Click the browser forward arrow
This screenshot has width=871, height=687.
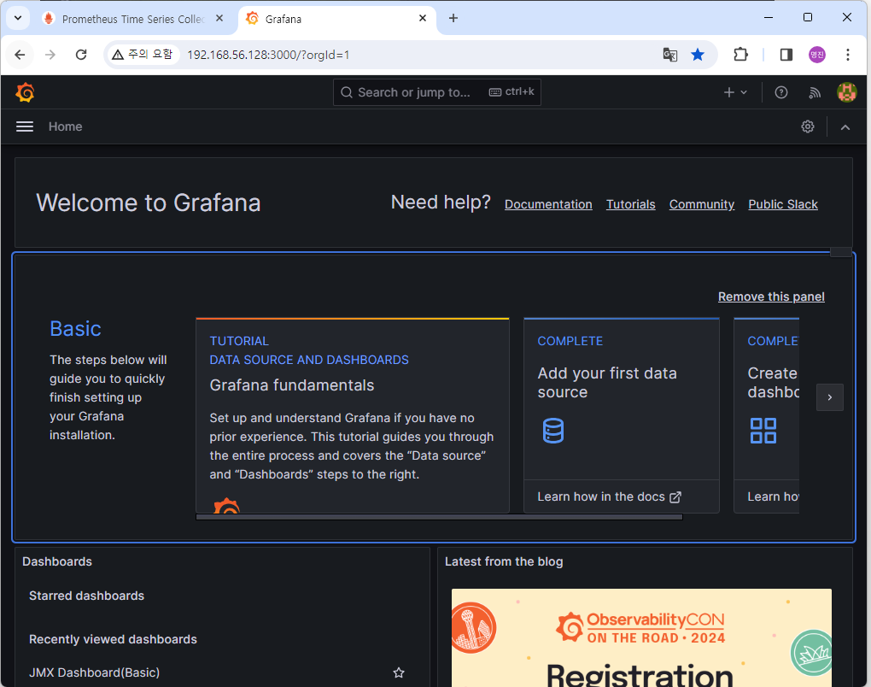point(50,55)
